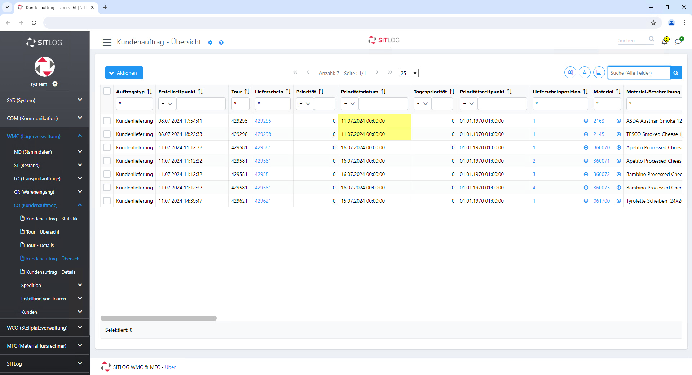Check the row with material 360070
Image resolution: width=692 pixels, height=375 pixels.
click(107, 147)
